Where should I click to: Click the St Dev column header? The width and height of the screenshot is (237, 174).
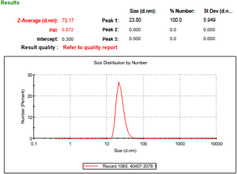point(218,11)
